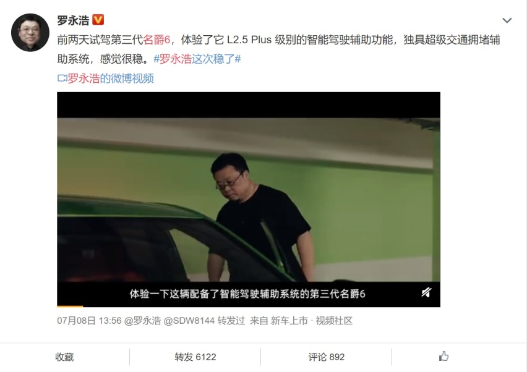The image size is (527, 372).
Task: Click the thumbs-up like icon
Action: click(443, 356)
